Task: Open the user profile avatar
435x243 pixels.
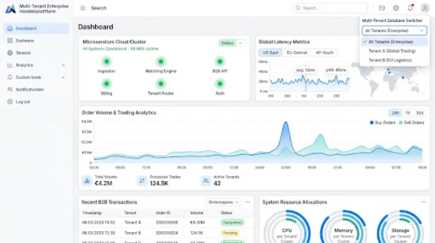Action: tap(425, 8)
